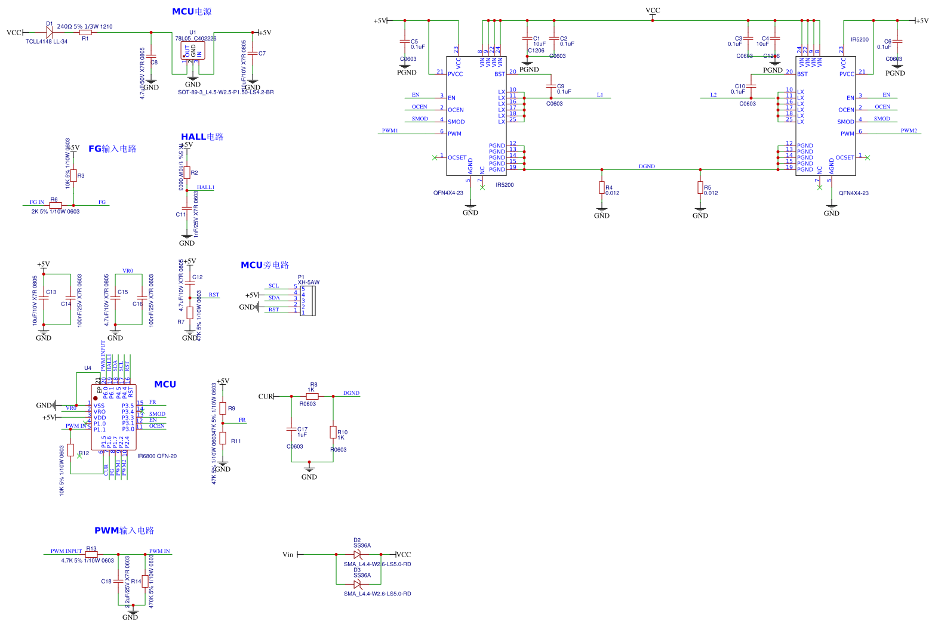Click the U1 voltage regulator symbol
This screenshot has height=627, width=935.
click(193, 50)
